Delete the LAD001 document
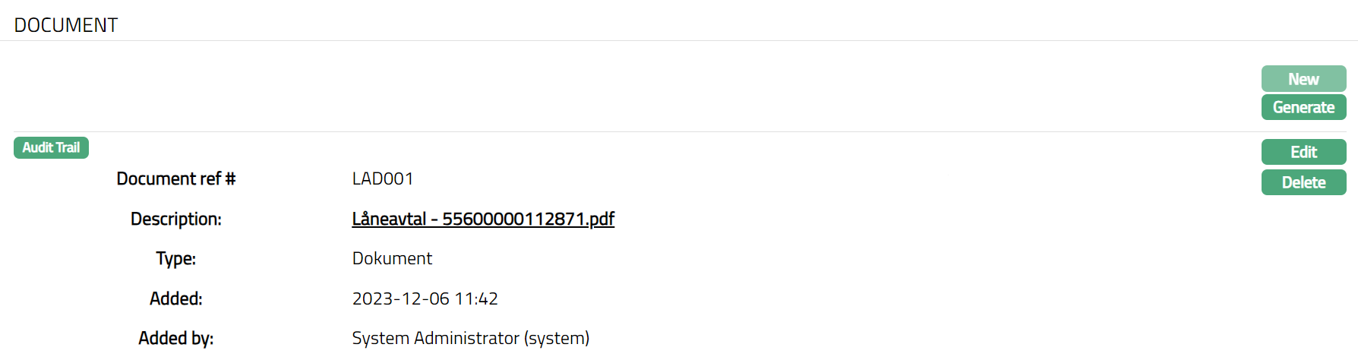 (1303, 182)
